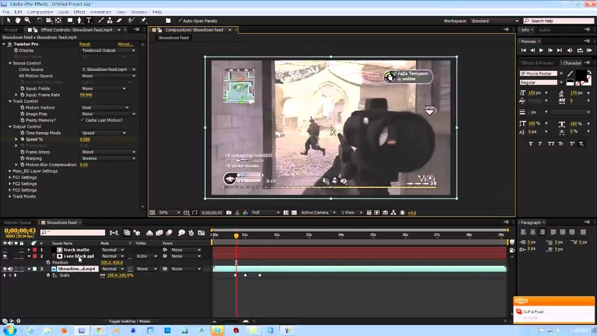Select the Roto Brush tool

(132, 21)
